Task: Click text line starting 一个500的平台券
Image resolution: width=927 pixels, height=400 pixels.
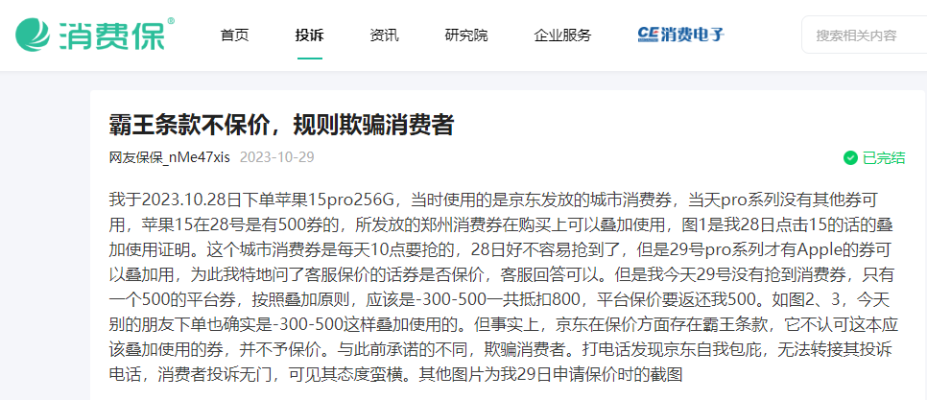Action: [x=500, y=299]
